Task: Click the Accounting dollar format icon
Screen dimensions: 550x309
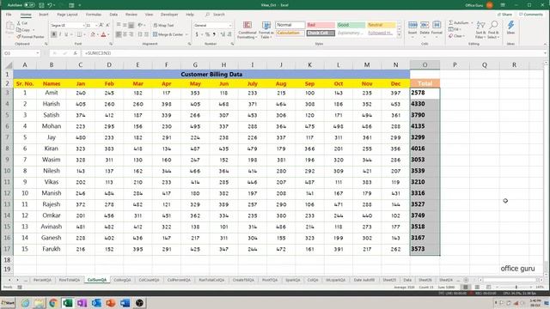Action: pyautogui.click(x=197, y=34)
